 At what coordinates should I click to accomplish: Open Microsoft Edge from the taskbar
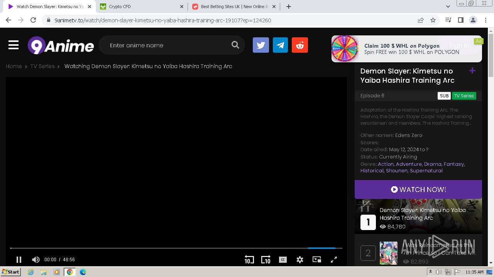(x=83, y=272)
